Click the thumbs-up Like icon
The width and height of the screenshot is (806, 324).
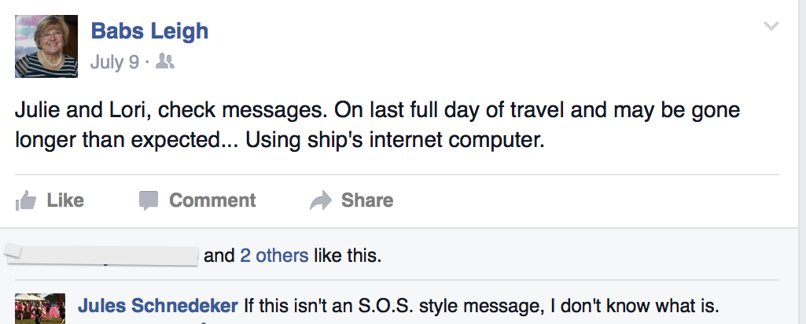pos(26,201)
